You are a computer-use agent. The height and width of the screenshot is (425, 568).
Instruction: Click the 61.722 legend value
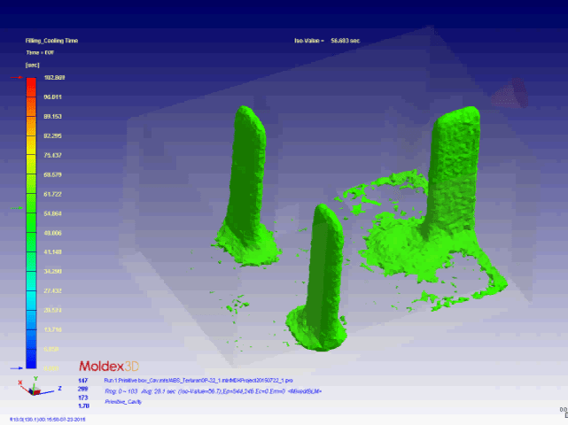(x=53, y=195)
